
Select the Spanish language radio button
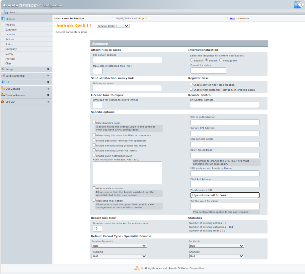point(191,60)
